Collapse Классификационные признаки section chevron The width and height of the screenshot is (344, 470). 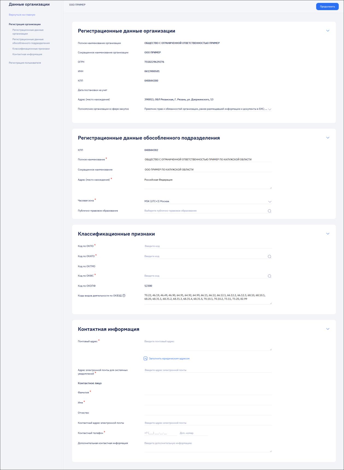pyautogui.click(x=328, y=234)
